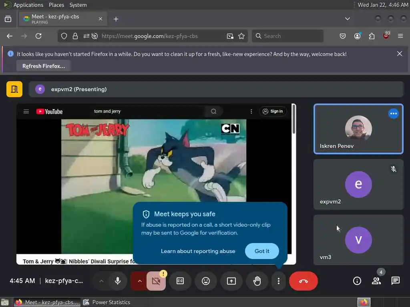Switch to Power Statistics taskbar window
This screenshot has height=307, width=410.
(x=107, y=302)
